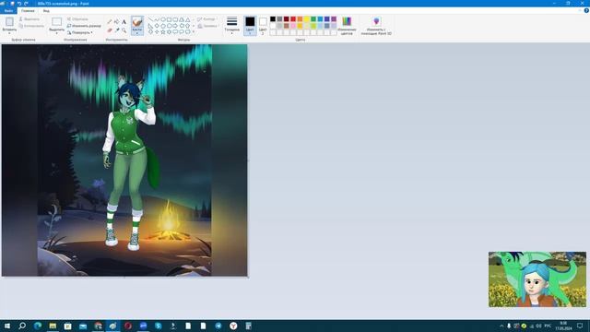Click the Crop (Обрезать) button

click(77, 18)
